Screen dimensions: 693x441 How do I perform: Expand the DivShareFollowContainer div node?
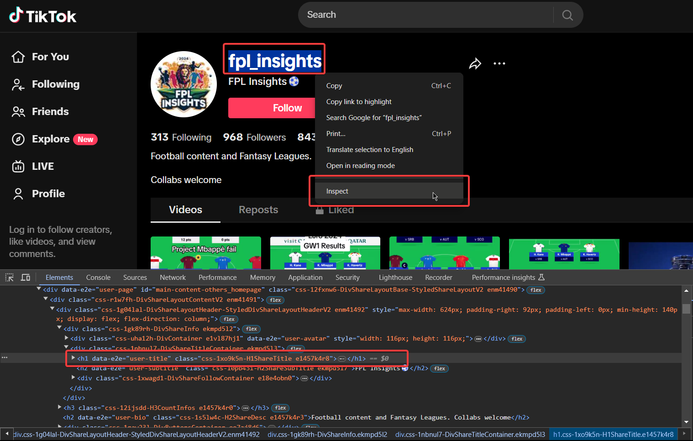[73, 378]
